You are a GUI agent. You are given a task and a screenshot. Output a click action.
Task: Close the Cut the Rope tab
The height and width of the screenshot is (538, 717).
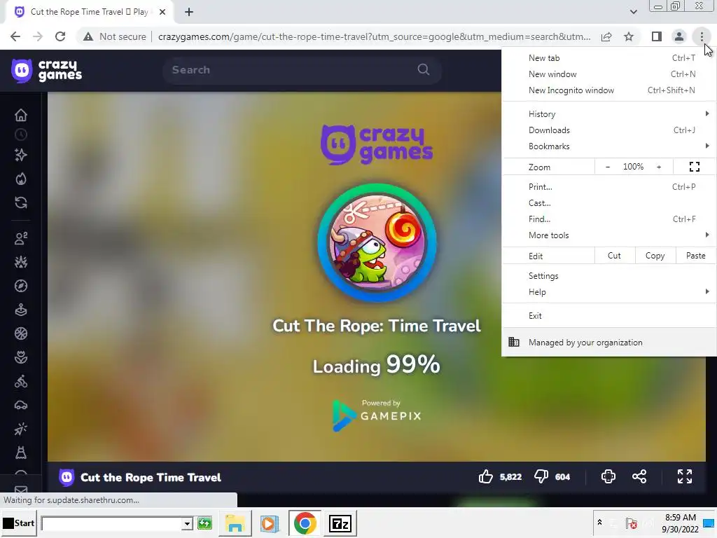tap(162, 12)
